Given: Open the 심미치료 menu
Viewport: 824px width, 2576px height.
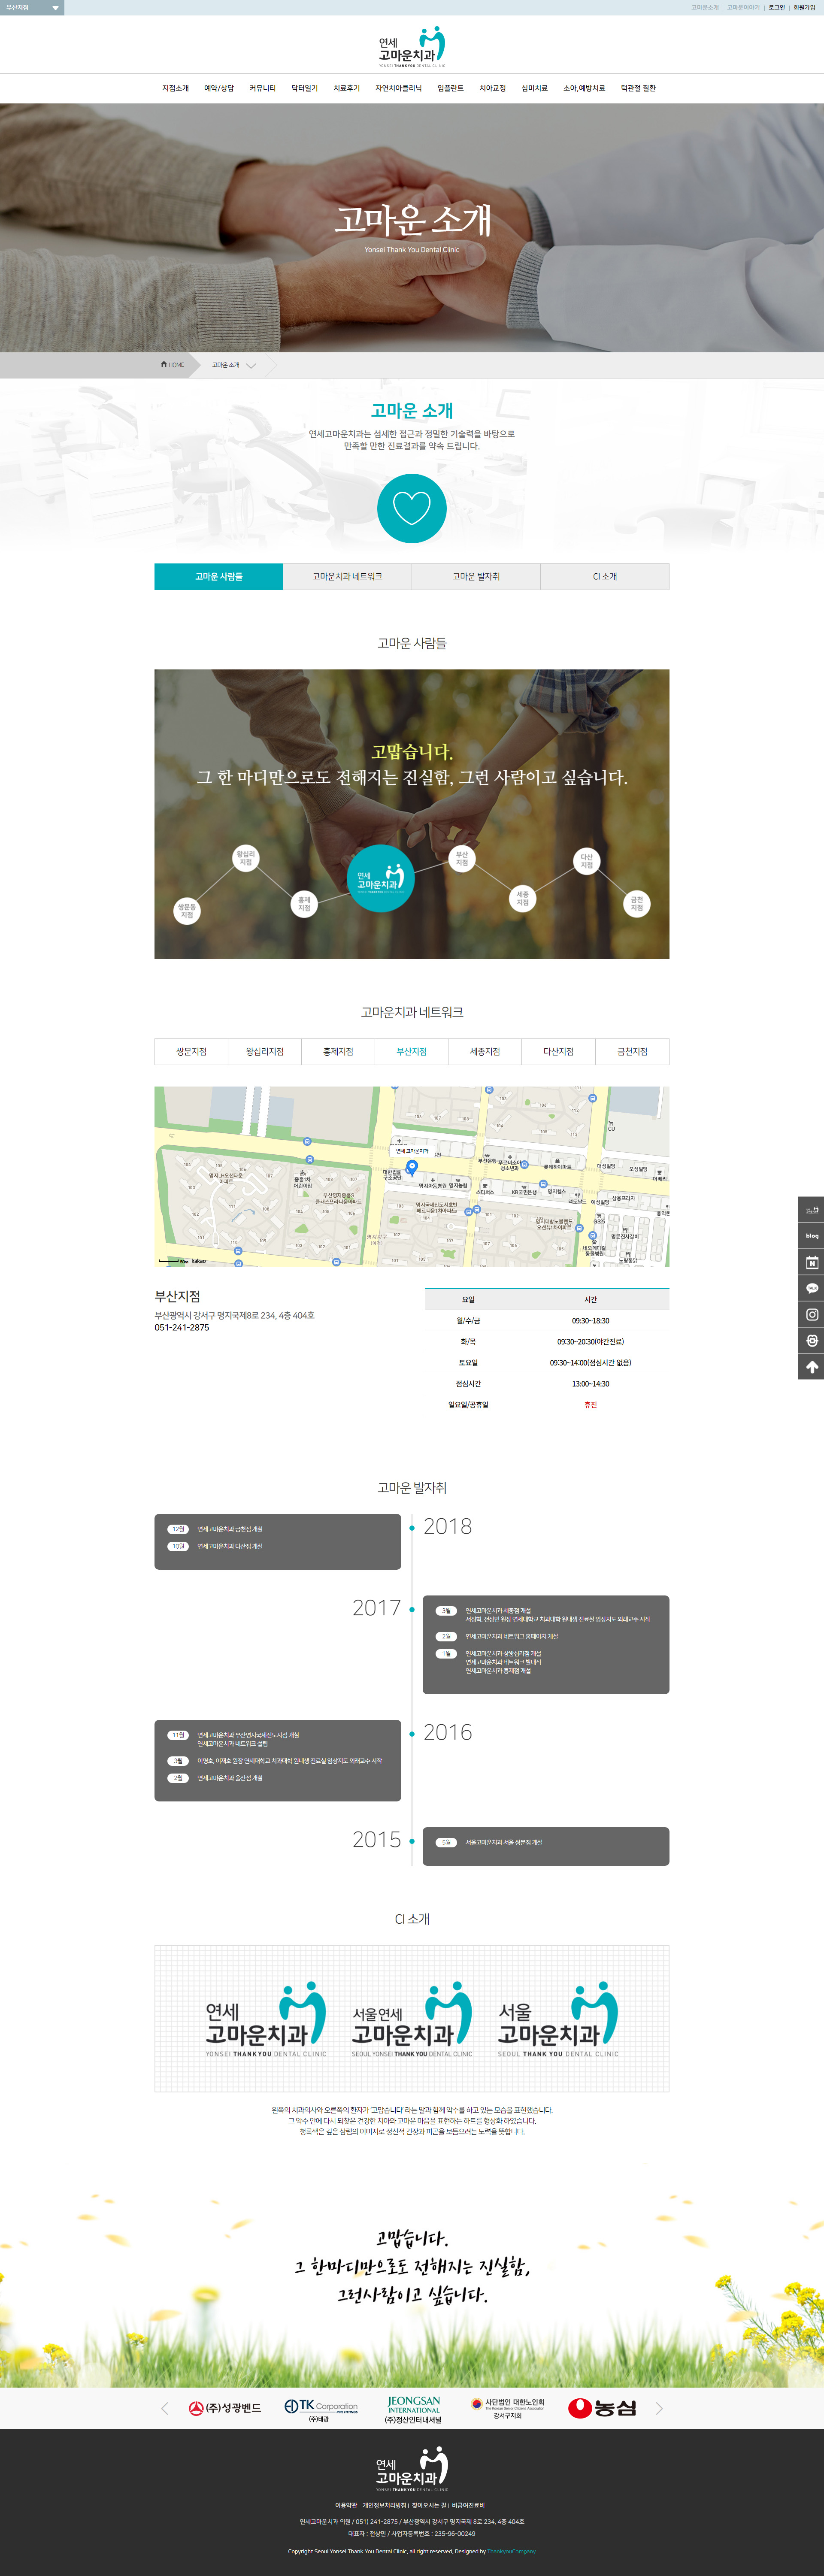Looking at the screenshot, I should tap(534, 88).
